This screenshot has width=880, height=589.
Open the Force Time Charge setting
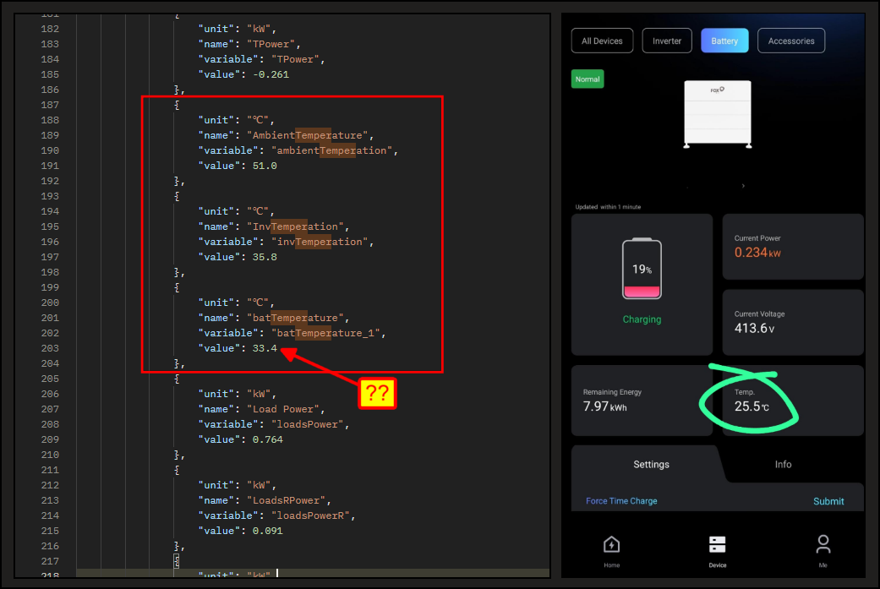(621, 501)
